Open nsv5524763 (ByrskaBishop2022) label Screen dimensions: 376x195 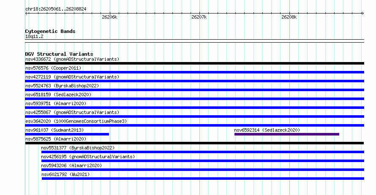62,86
